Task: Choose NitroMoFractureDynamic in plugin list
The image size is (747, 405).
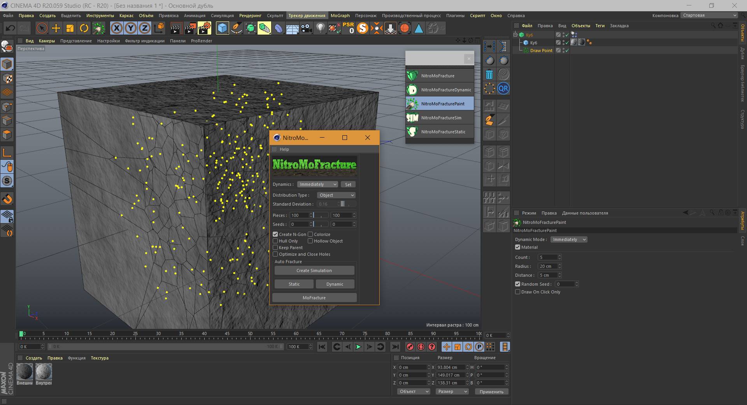Action: click(x=440, y=90)
